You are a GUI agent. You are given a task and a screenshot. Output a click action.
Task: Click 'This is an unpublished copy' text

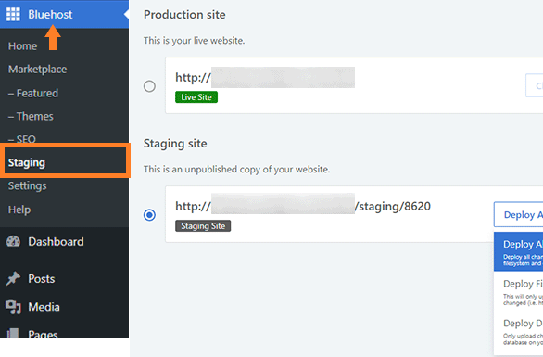tap(237, 169)
